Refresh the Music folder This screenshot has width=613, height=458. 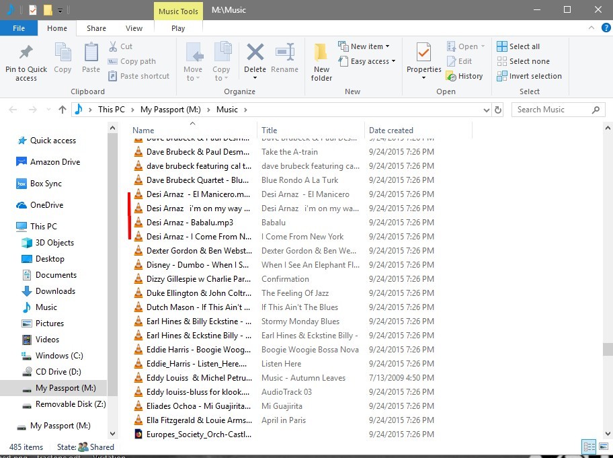click(x=497, y=110)
